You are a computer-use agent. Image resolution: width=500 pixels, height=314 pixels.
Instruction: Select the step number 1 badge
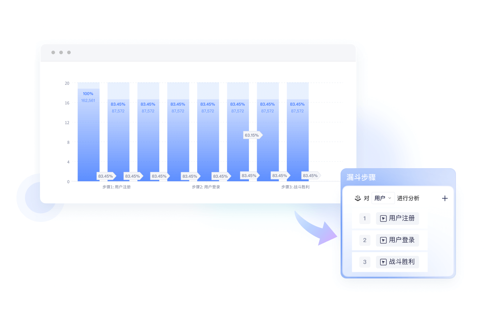(365, 218)
